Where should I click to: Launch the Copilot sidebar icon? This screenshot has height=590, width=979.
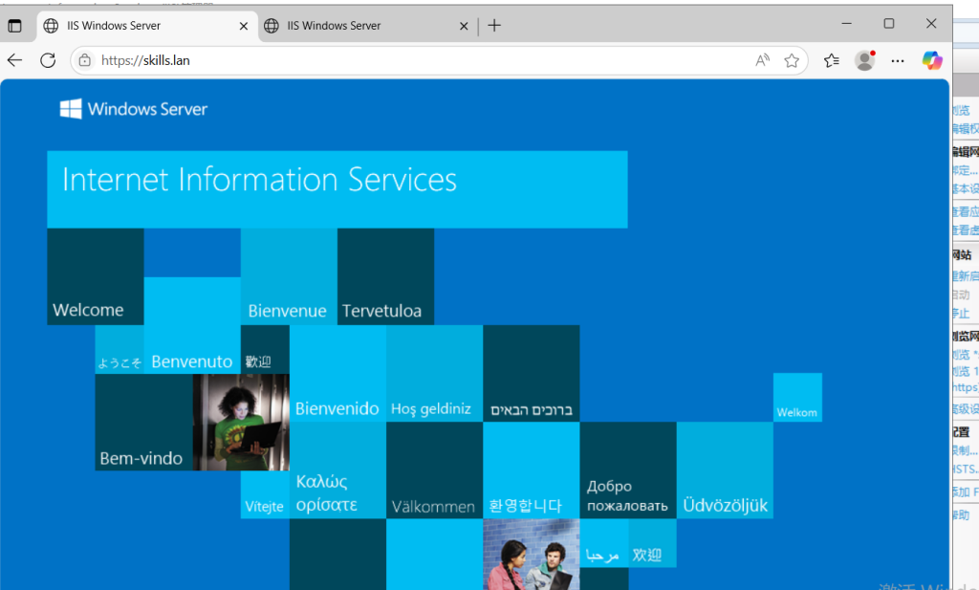(932, 60)
